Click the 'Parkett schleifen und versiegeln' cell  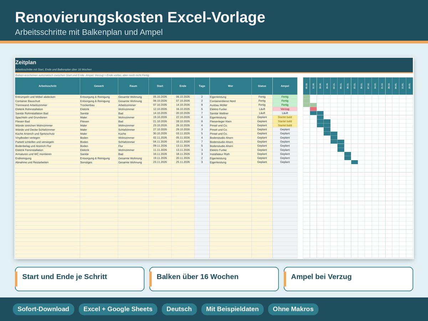pos(47,142)
